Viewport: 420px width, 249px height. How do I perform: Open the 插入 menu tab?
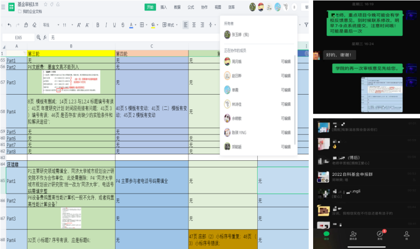tap(164, 7)
